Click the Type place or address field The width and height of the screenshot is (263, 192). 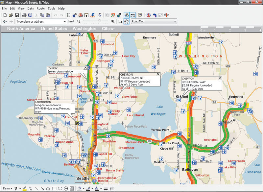[39, 21]
